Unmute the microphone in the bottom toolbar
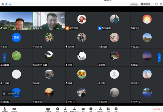Viewport: 163px width, 112px height. tap(4, 109)
